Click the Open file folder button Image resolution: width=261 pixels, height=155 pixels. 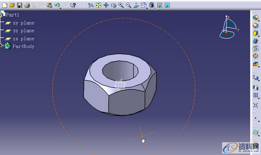coord(12,5)
